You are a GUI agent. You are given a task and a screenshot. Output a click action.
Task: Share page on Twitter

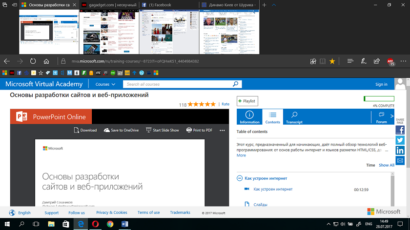tap(400, 140)
